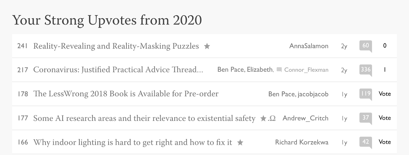Open Why indoor lighting is hard post

[133, 142]
